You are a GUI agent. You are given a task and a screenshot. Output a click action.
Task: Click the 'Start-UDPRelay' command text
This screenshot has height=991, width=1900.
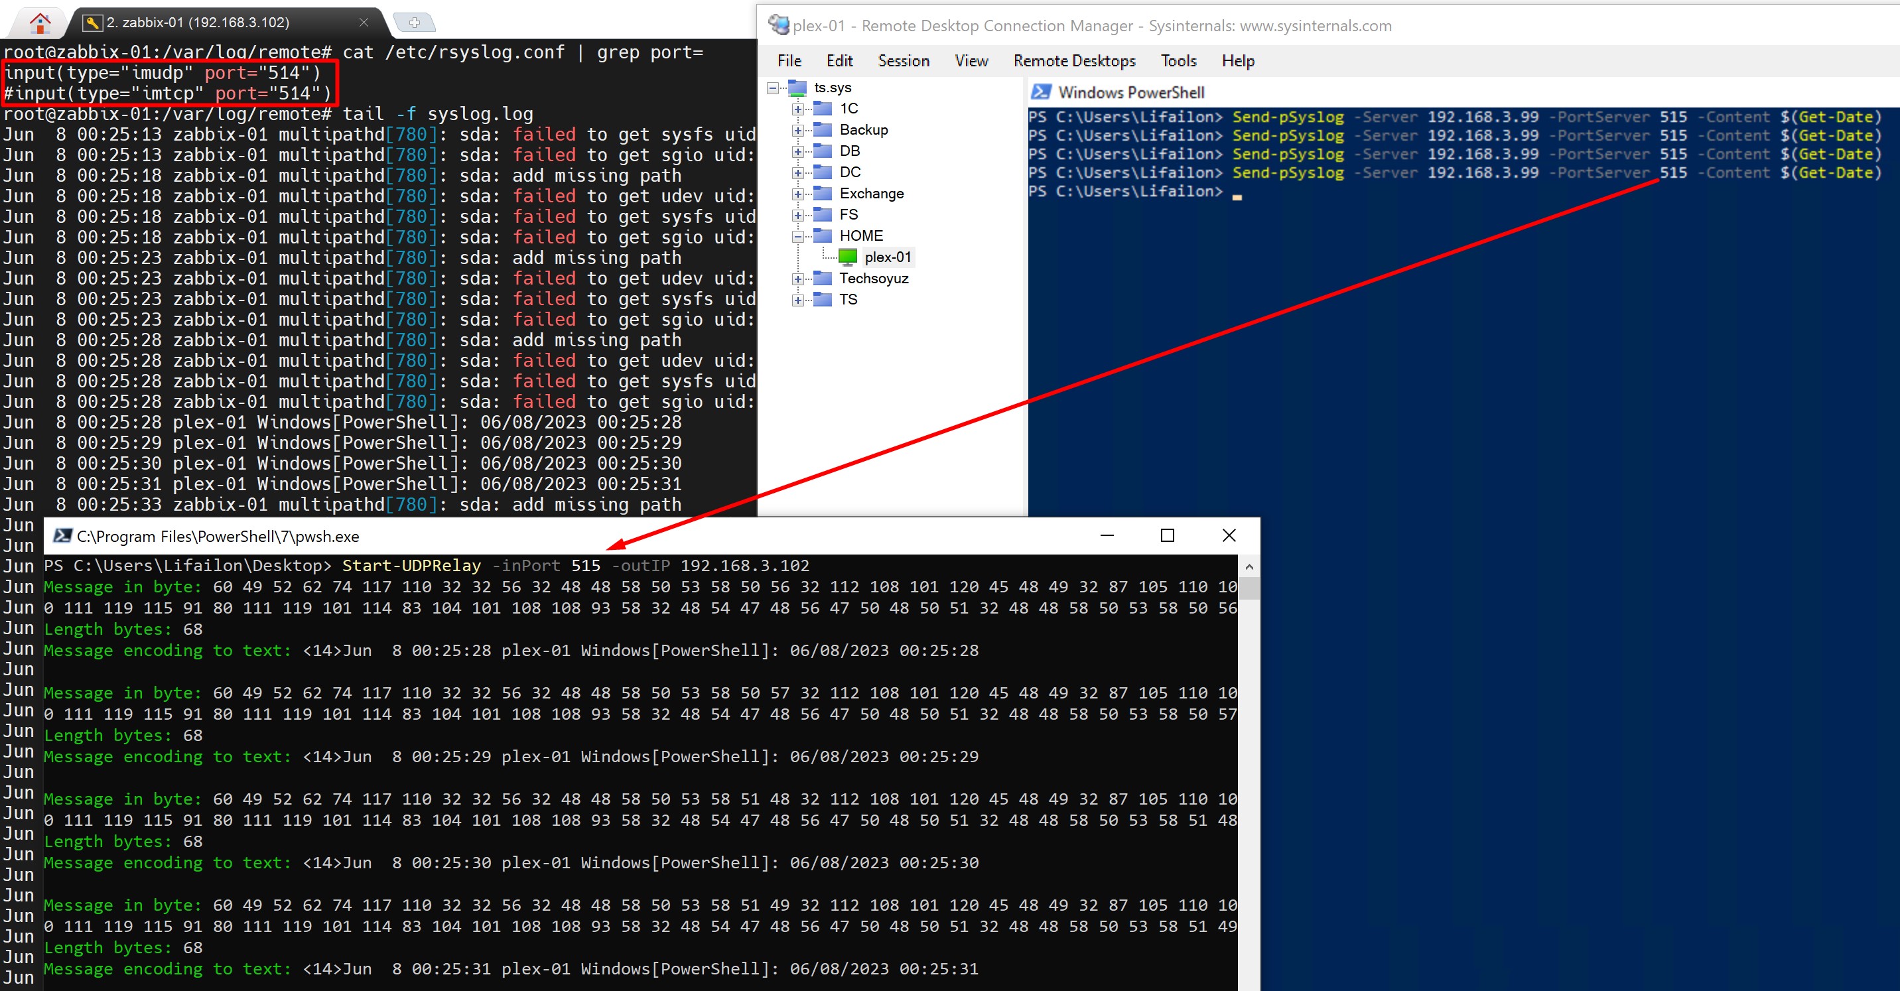[x=411, y=566]
